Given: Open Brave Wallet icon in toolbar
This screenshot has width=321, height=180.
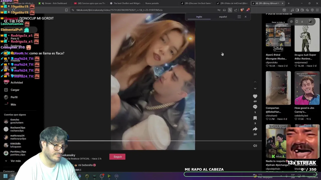Looking at the screenshot, I should pos(302,10).
